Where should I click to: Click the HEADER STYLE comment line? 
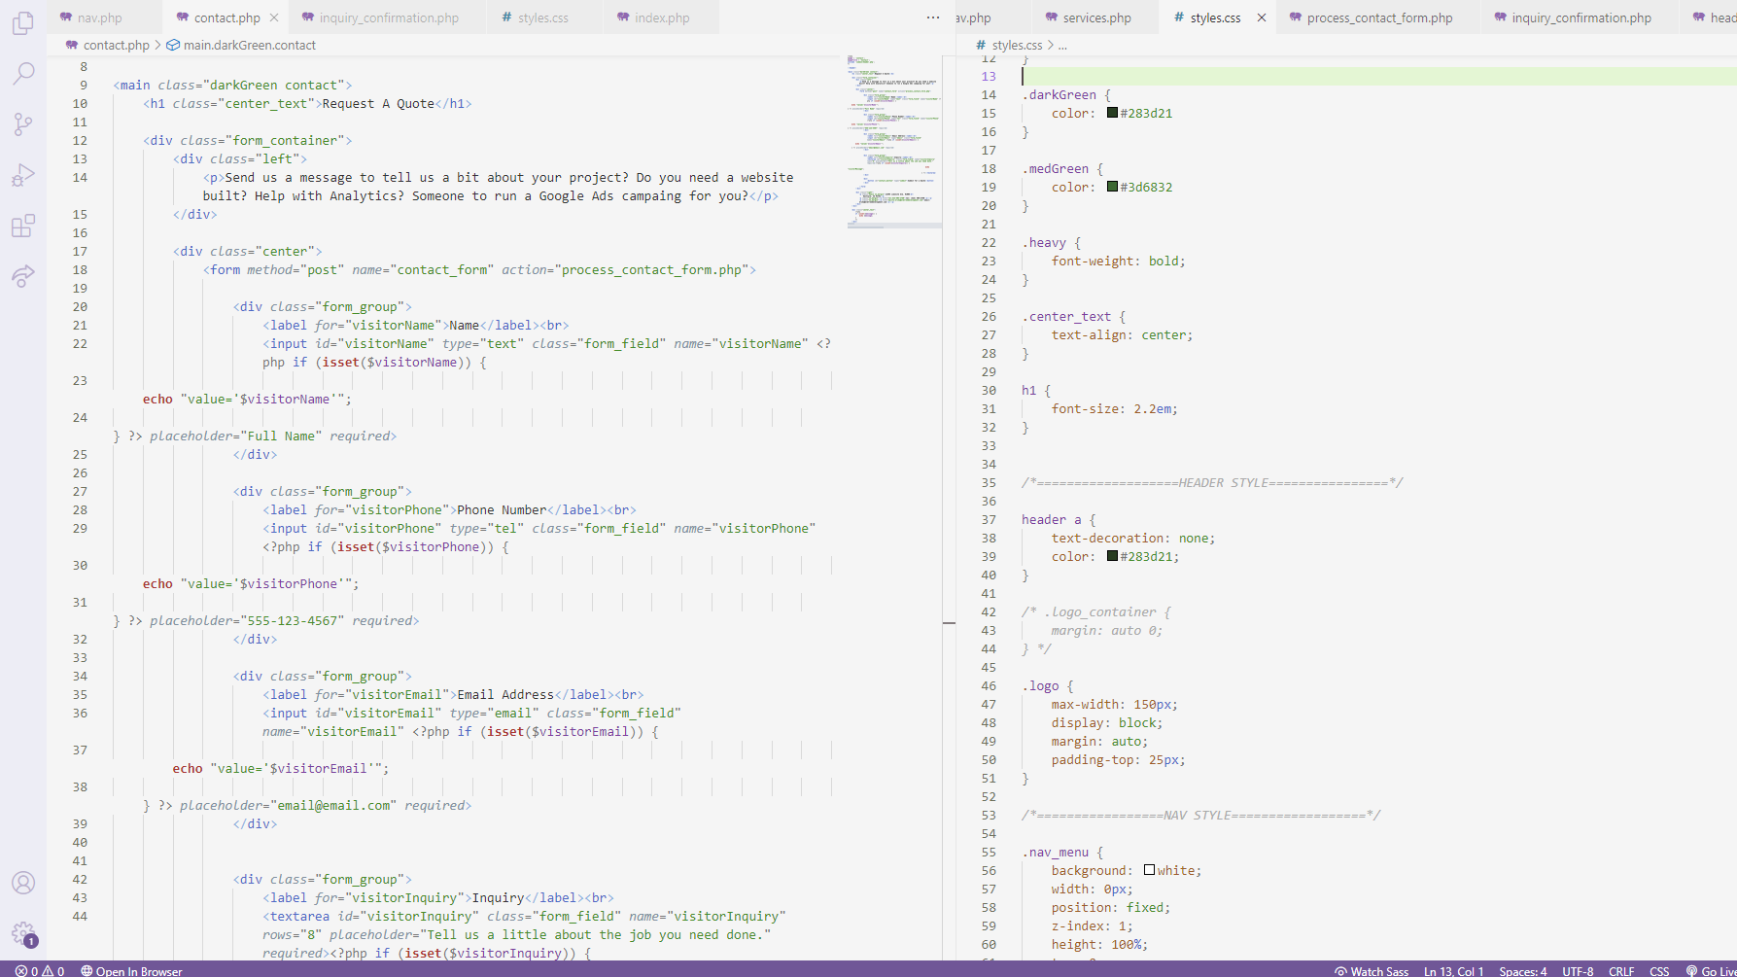click(1212, 482)
